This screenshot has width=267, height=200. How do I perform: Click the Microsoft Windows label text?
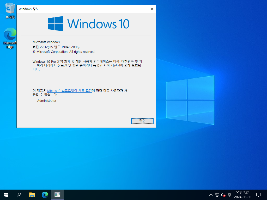(46, 42)
